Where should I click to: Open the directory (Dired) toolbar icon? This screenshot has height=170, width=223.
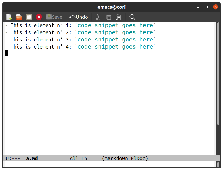pos(29,17)
